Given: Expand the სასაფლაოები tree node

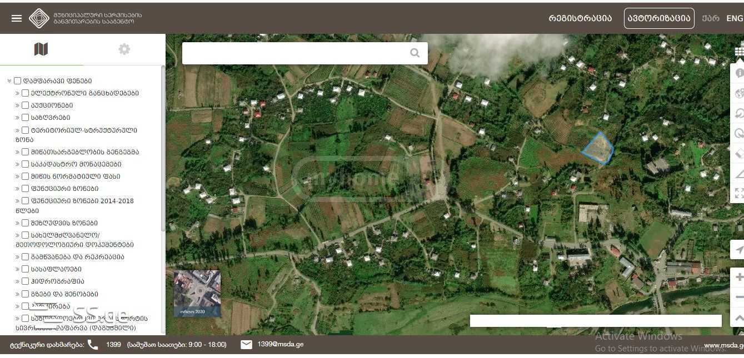Looking at the screenshot, I should tap(18, 269).
